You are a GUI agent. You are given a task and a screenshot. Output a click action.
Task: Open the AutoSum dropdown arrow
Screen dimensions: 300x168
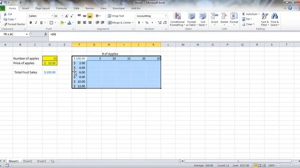(x=259, y=14)
